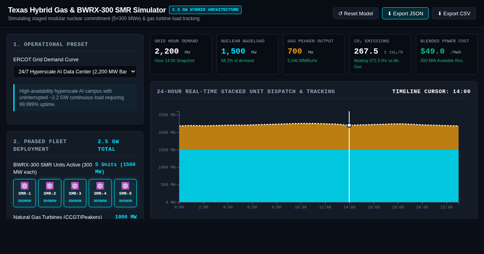Click the 2500 MW y-axis label
484x254 pixels.
coord(167,115)
